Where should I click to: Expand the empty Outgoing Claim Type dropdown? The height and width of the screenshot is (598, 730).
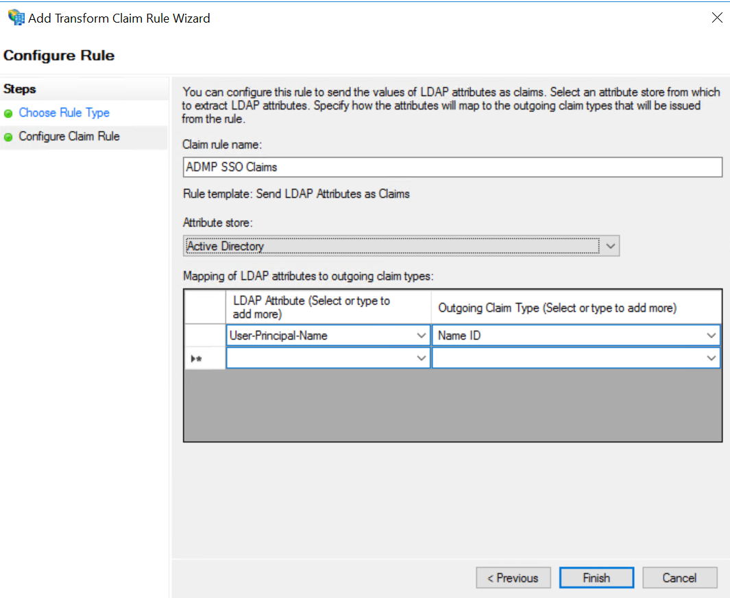[x=711, y=358]
